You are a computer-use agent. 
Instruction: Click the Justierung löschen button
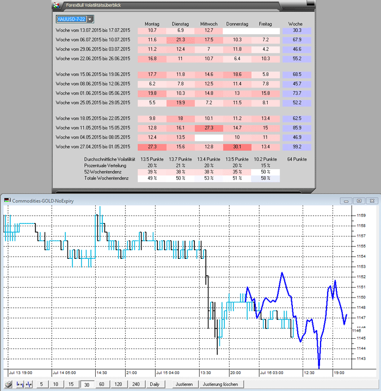pos(220,384)
